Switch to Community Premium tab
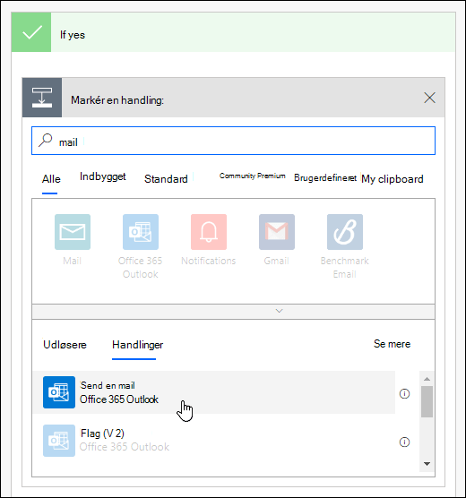 [253, 176]
